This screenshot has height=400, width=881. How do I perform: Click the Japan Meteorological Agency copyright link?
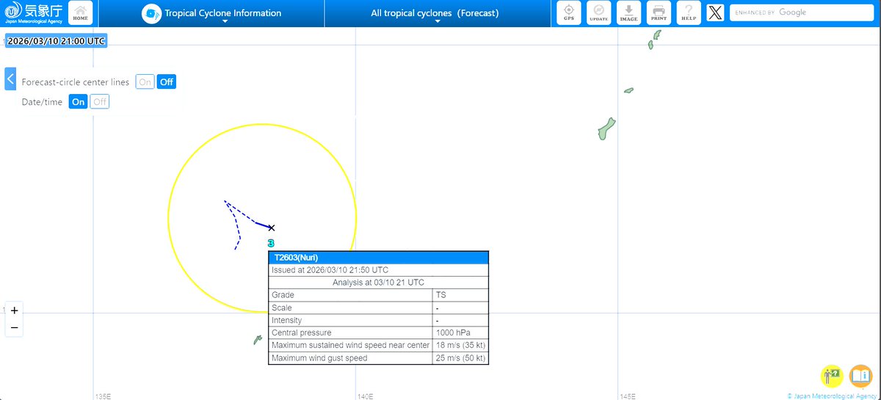[833, 396]
